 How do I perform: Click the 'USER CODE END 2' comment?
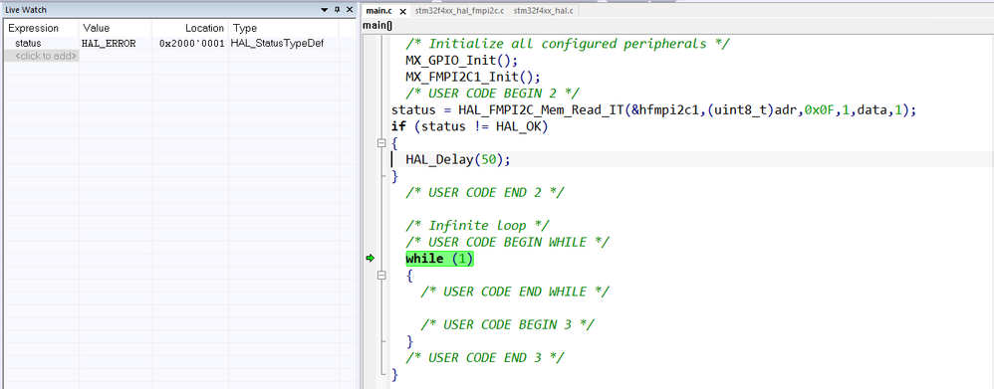click(485, 193)
